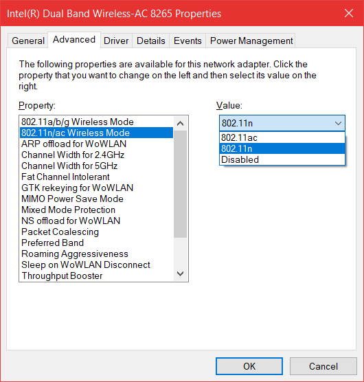Select Roaming Aggressiveness property

coord(96,254)
